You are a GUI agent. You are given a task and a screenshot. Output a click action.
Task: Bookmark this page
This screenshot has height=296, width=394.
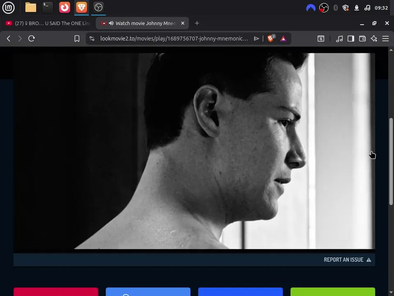pos(77,39)
